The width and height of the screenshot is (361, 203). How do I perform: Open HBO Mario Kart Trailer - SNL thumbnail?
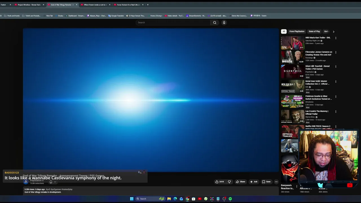(292, 43)
